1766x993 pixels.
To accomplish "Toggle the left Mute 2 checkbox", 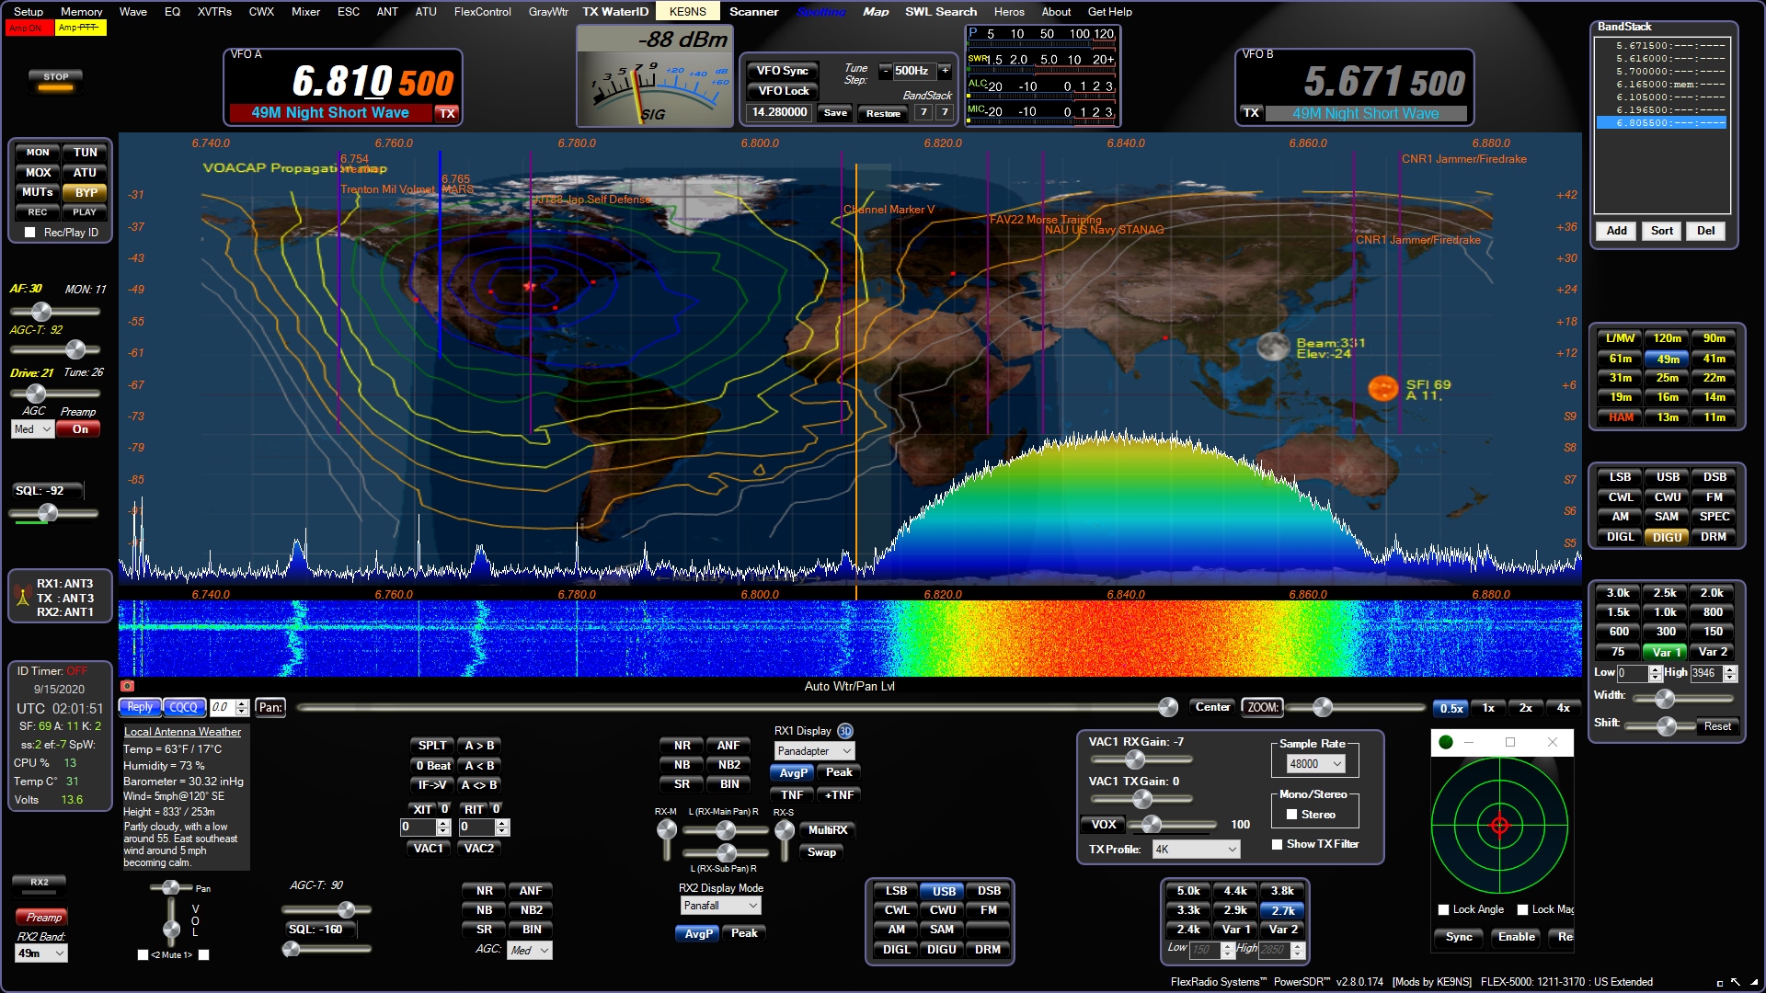I will coord(143,954).
